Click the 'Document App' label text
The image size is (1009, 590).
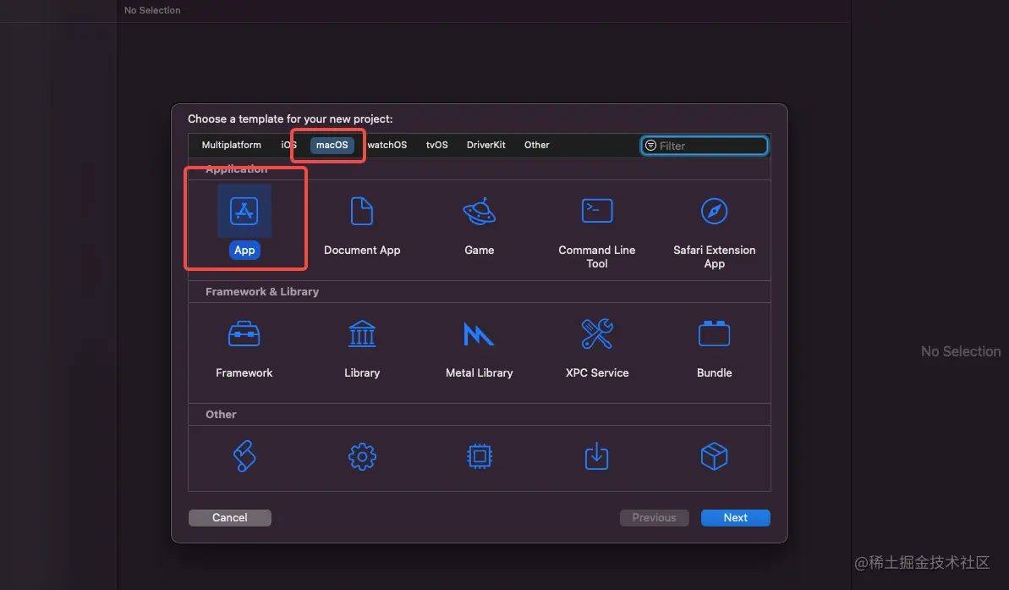(362, 250)
